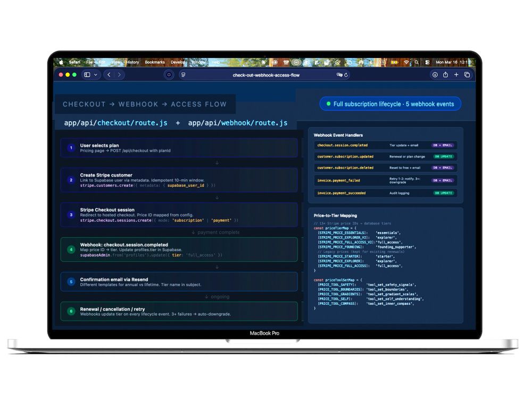
Task: Open a new tab with plus
Action: [456, 74]
